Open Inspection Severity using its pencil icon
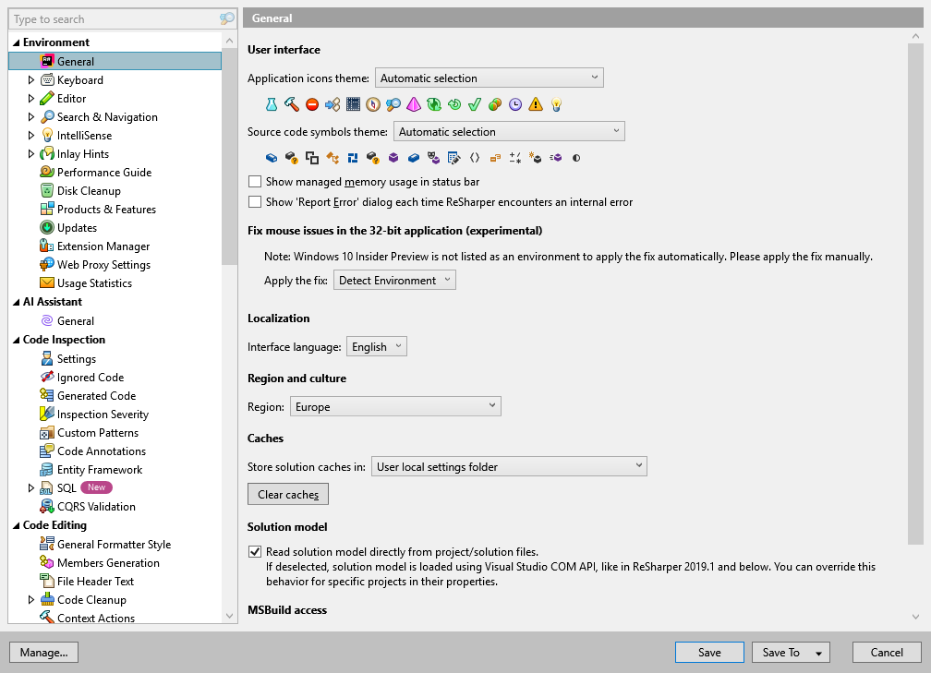 tap(45, 414)
